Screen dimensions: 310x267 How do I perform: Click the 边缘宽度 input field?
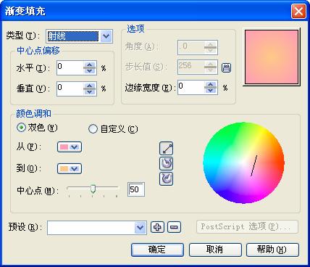click(191, 88)
